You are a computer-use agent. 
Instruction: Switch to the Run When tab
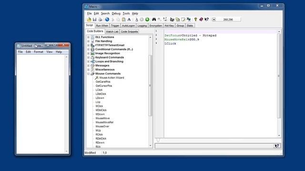102,26
